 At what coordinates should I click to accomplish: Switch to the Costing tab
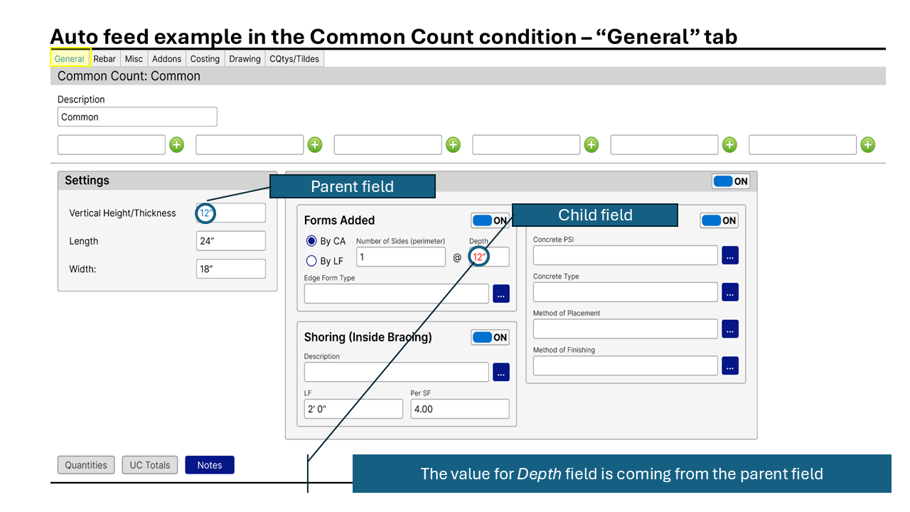[x=205, y=59]
